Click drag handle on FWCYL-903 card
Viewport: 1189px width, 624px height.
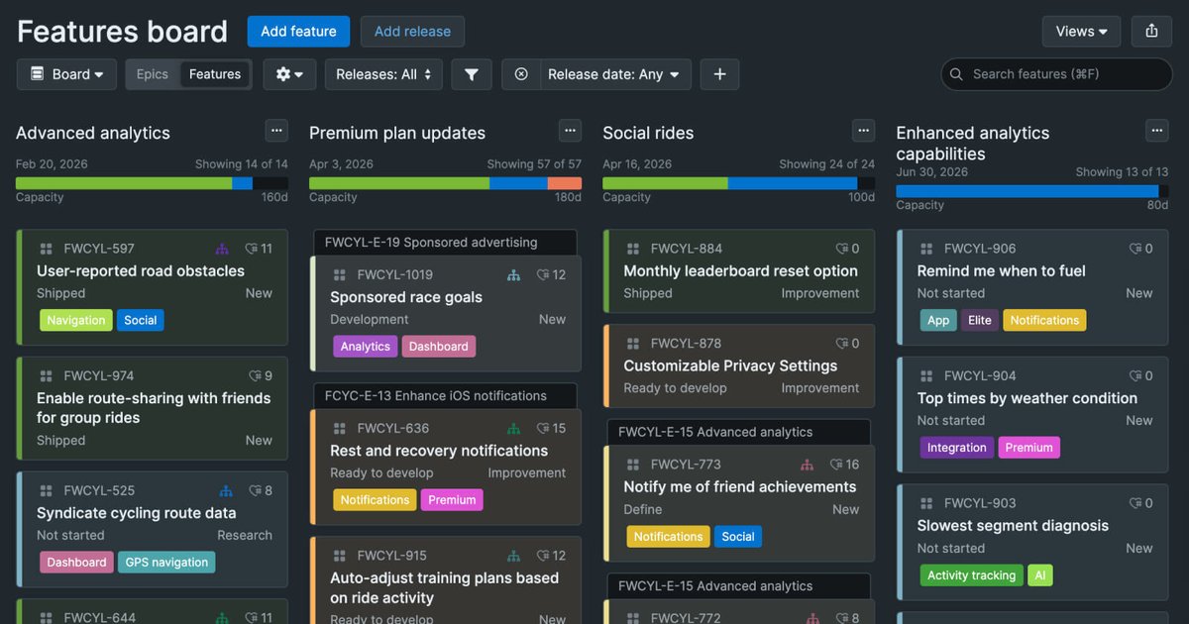[x=925, y=503]
